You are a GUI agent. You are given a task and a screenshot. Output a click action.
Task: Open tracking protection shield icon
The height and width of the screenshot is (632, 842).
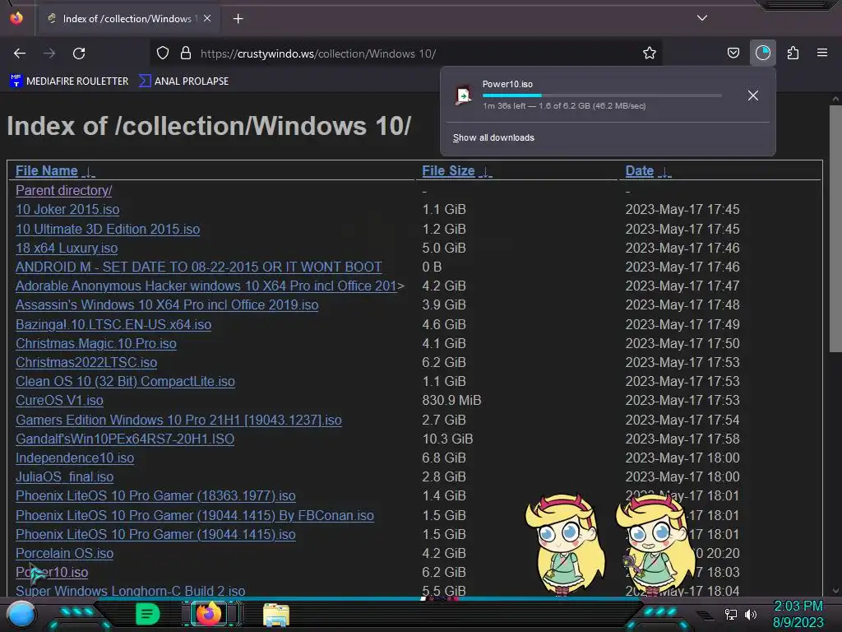tap(163, 53)
